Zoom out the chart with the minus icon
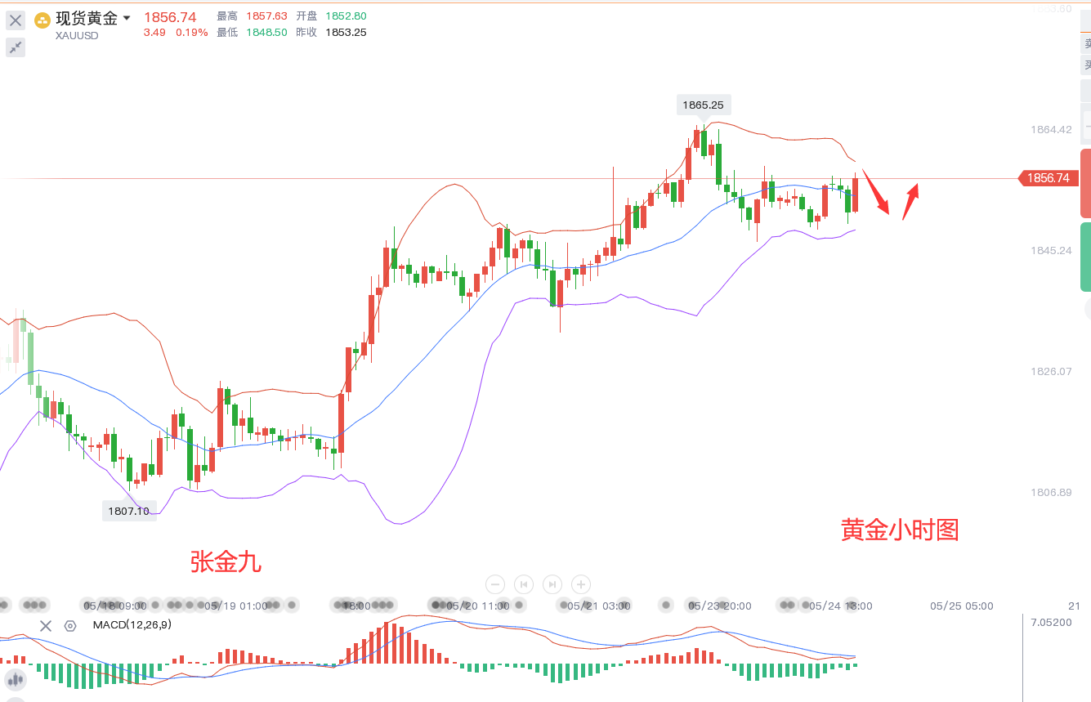The height and width of the screenshot is (702, 1091). pyautogui.click(x=495, y=584)
